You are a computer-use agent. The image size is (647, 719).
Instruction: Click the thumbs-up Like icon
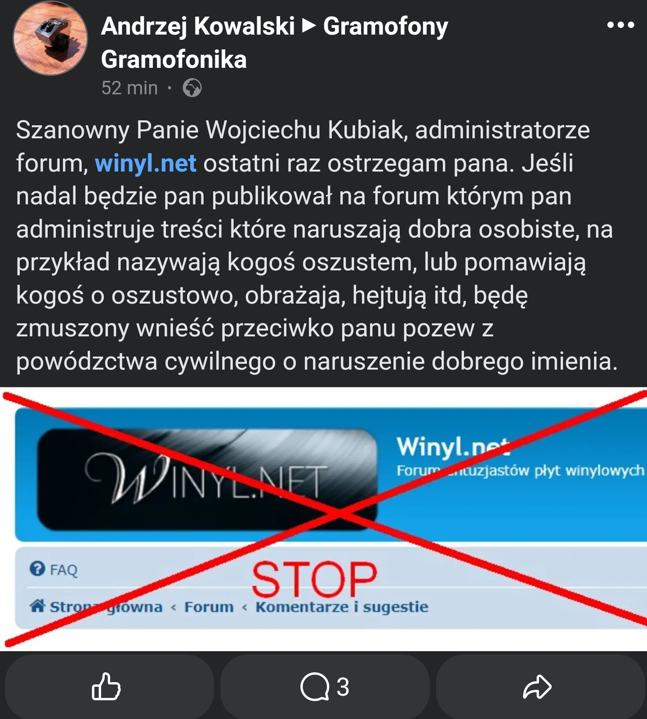coord(106,686)
